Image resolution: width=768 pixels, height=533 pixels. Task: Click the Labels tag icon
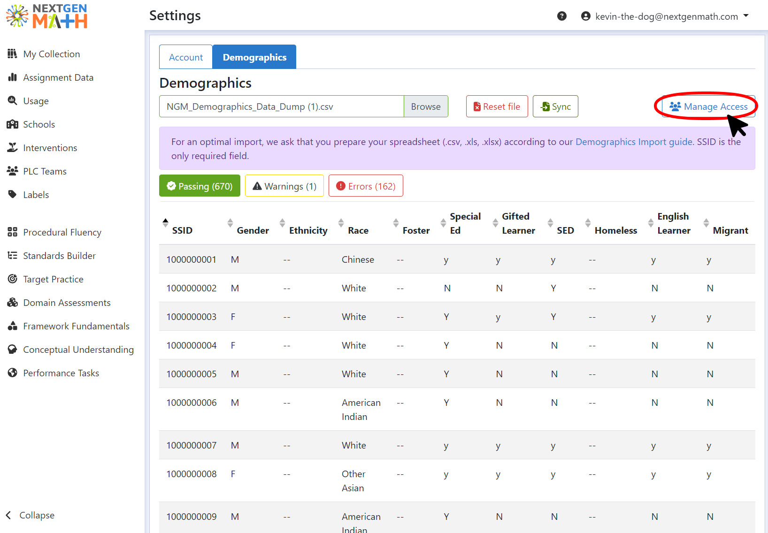[x=12, y=194]
